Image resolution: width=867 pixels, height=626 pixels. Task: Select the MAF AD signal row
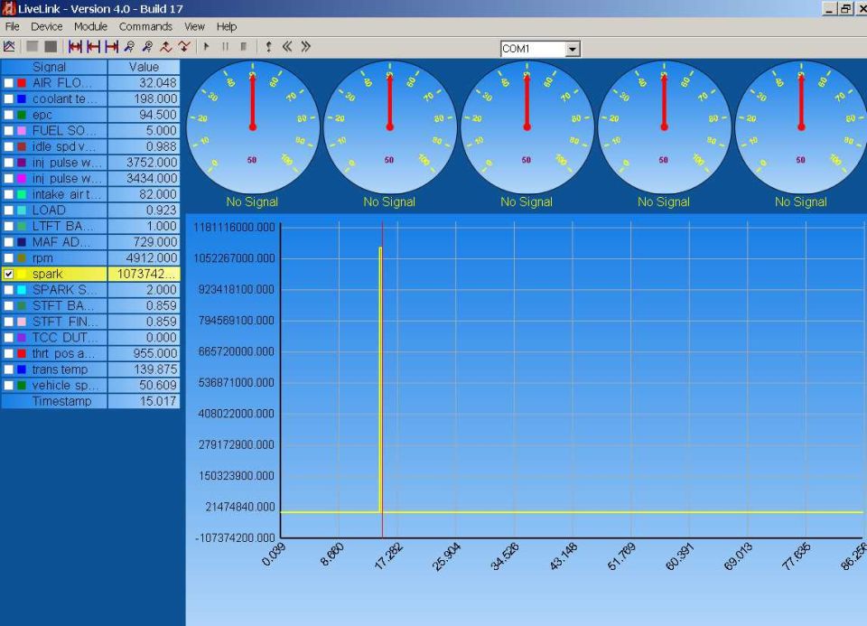pos(90,242)
